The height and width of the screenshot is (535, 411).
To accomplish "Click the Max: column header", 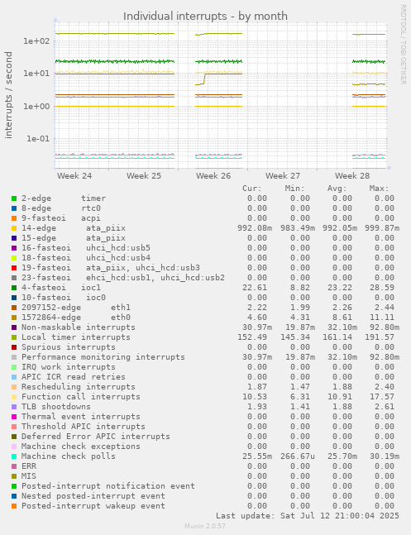I will pos(380,189).
